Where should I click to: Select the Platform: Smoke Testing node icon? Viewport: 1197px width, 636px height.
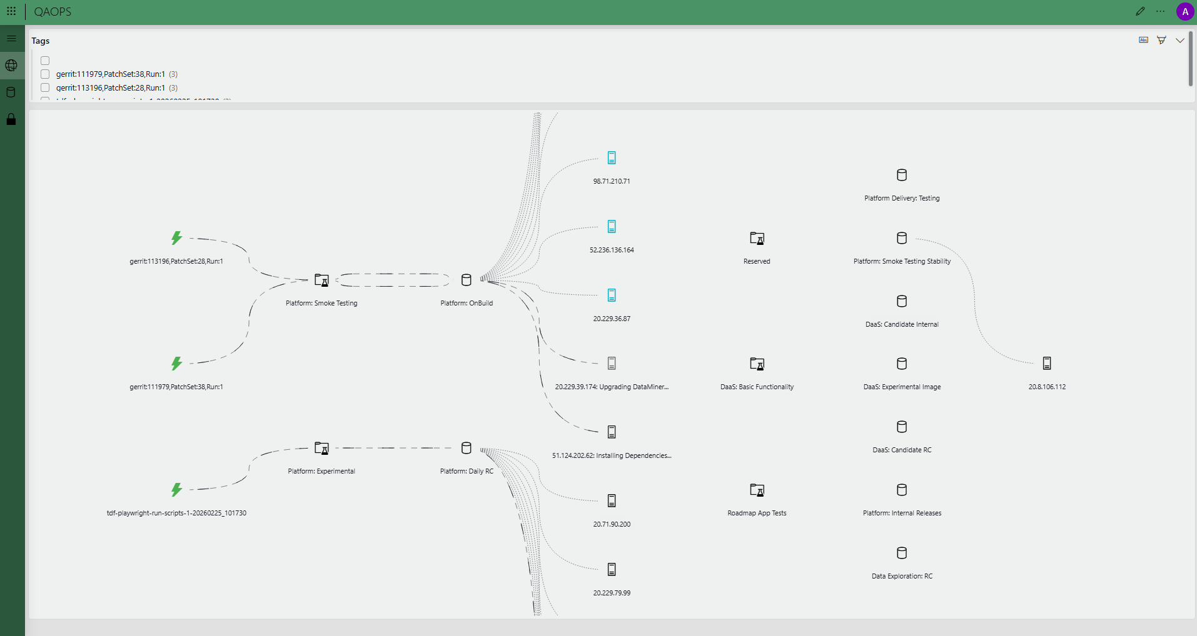point(321,280)
